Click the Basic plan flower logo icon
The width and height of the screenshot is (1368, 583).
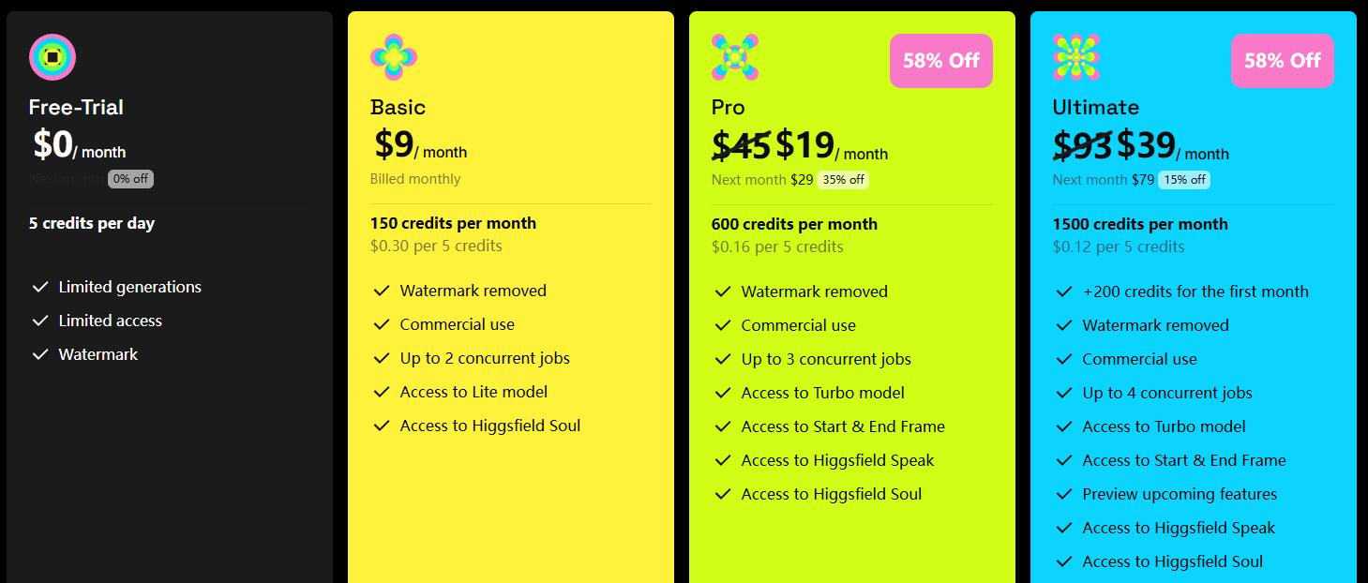coord(394,57)
